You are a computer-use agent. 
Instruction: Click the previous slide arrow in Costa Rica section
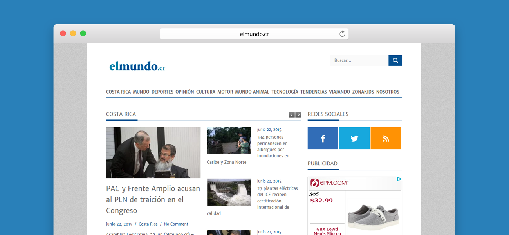[292, 115]
